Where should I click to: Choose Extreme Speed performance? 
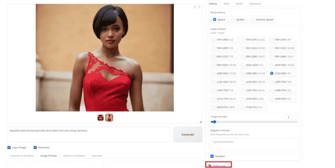(x=262, y=19)
